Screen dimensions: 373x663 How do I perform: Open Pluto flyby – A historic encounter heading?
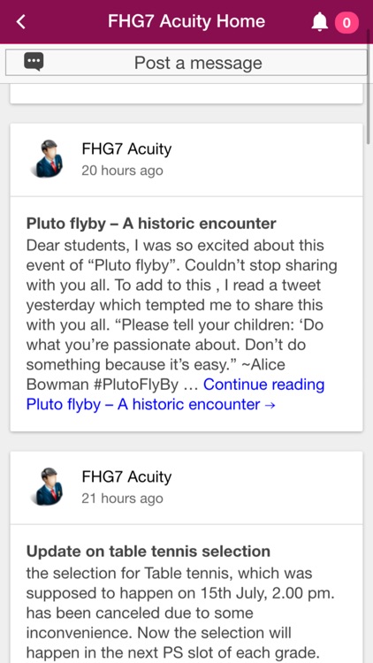[151, 224]
